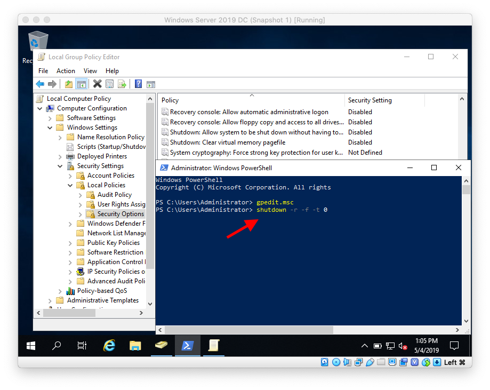This screenshot has width=490, height=390.
Task: Toggle Show/Hide Console Tree toolbar icon
Action: (81, 84)
